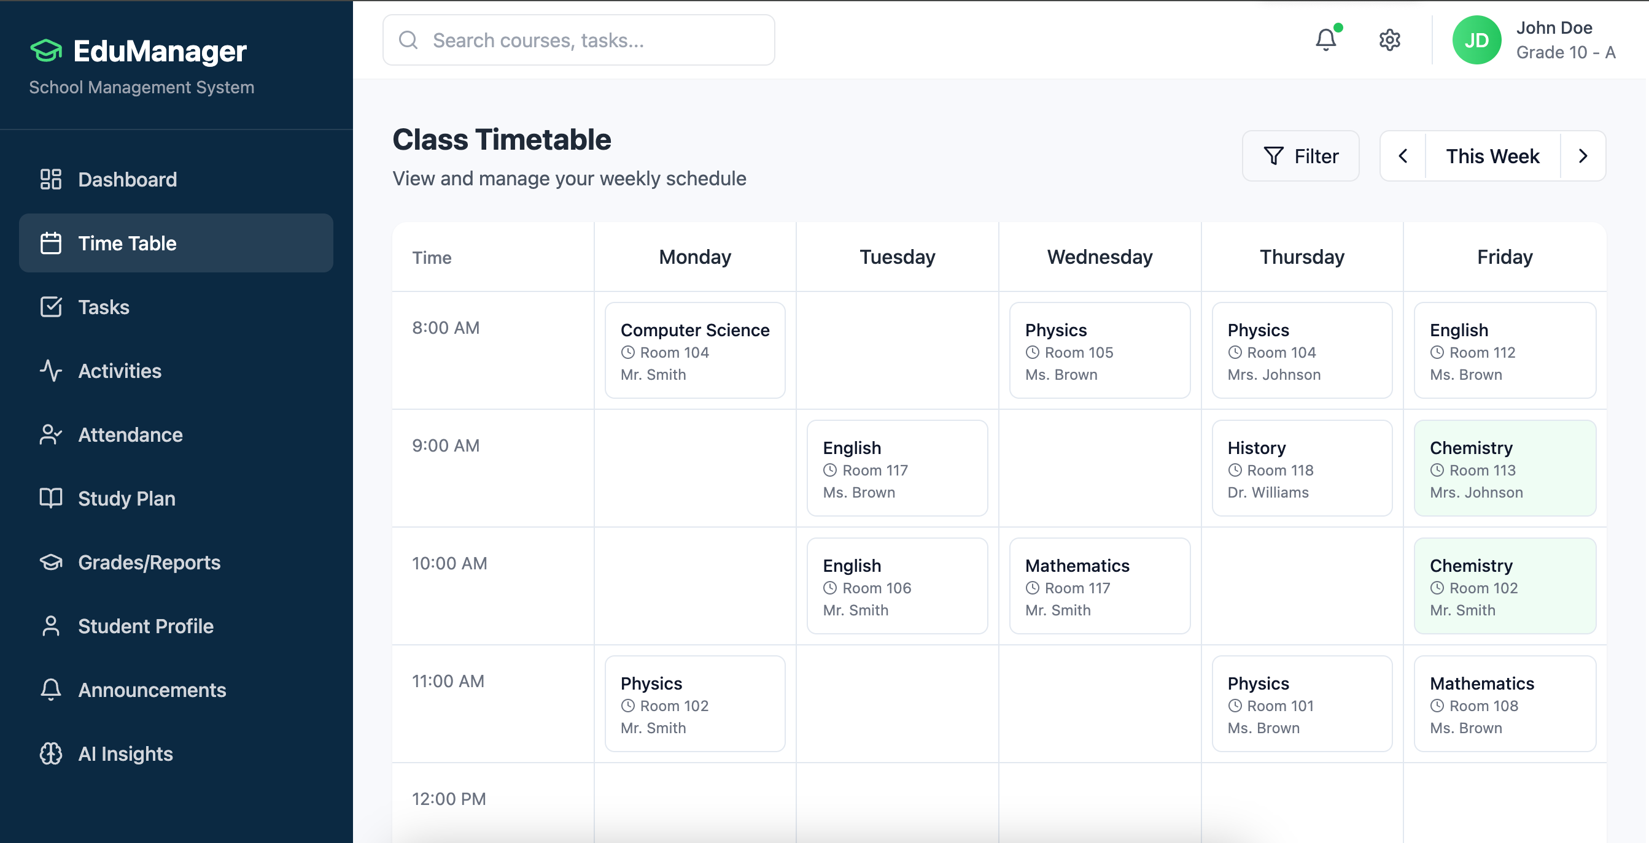
Task: Open Activities via its waveform icon
Action: click(50, 371)
